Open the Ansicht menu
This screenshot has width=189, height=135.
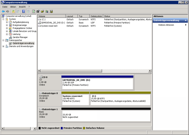[22, 7]
